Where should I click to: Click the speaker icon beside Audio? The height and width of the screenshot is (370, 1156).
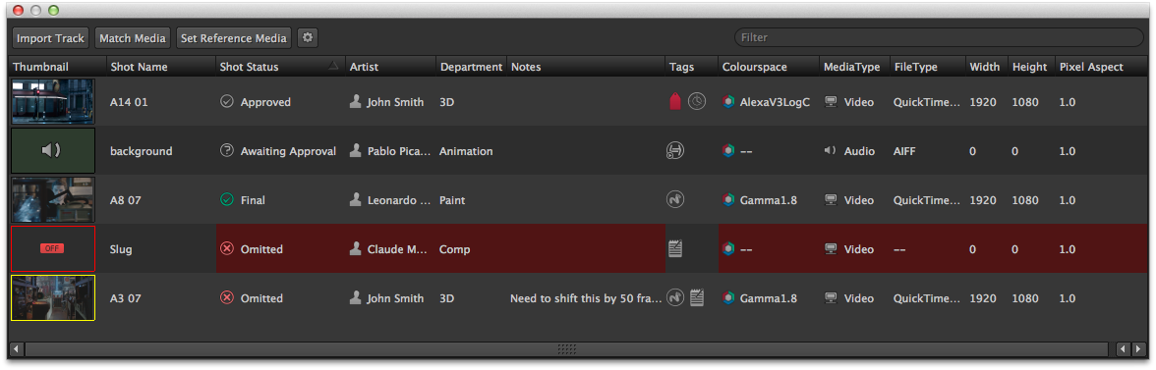(x=830, y=151)
